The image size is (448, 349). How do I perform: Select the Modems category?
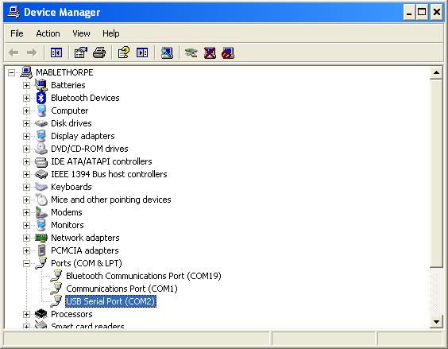point(66,212)
